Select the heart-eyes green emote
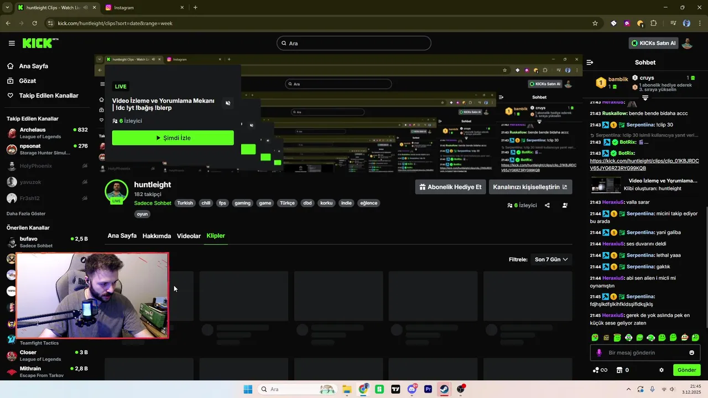Image resolution: width=708 pixels, height=398 pixels. [595, 337]
